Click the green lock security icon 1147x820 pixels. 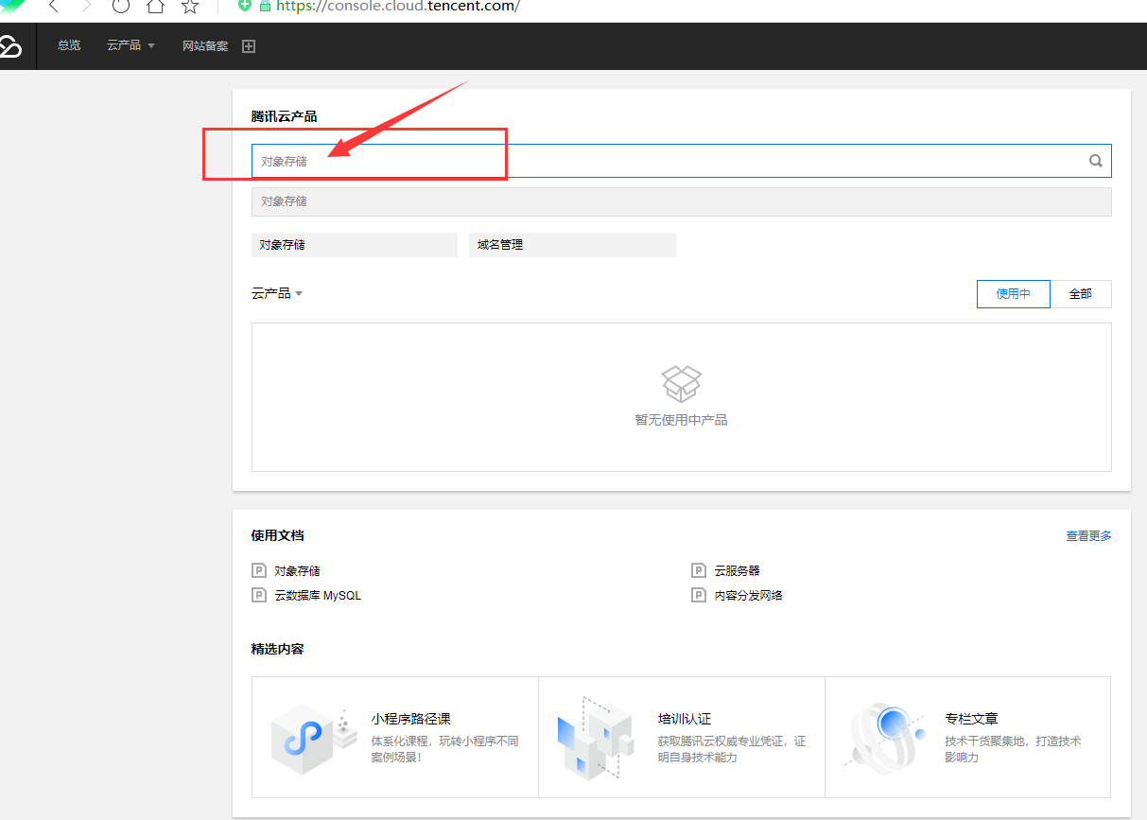[264, 6]
